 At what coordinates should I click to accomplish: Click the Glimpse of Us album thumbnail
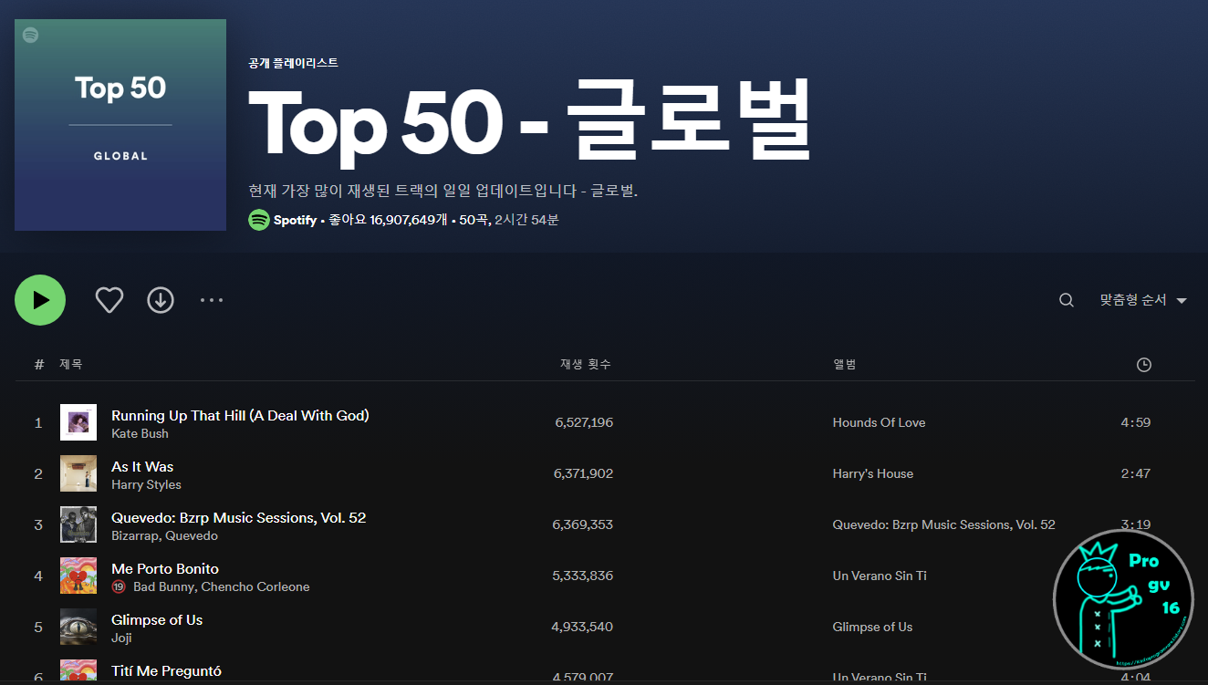(78, 627)
